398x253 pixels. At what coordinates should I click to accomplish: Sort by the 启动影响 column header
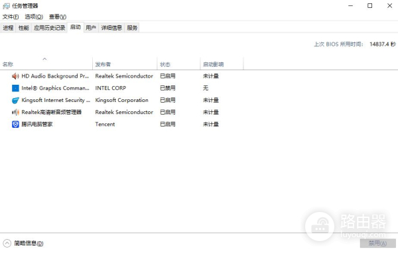click(x=222, y=64)
